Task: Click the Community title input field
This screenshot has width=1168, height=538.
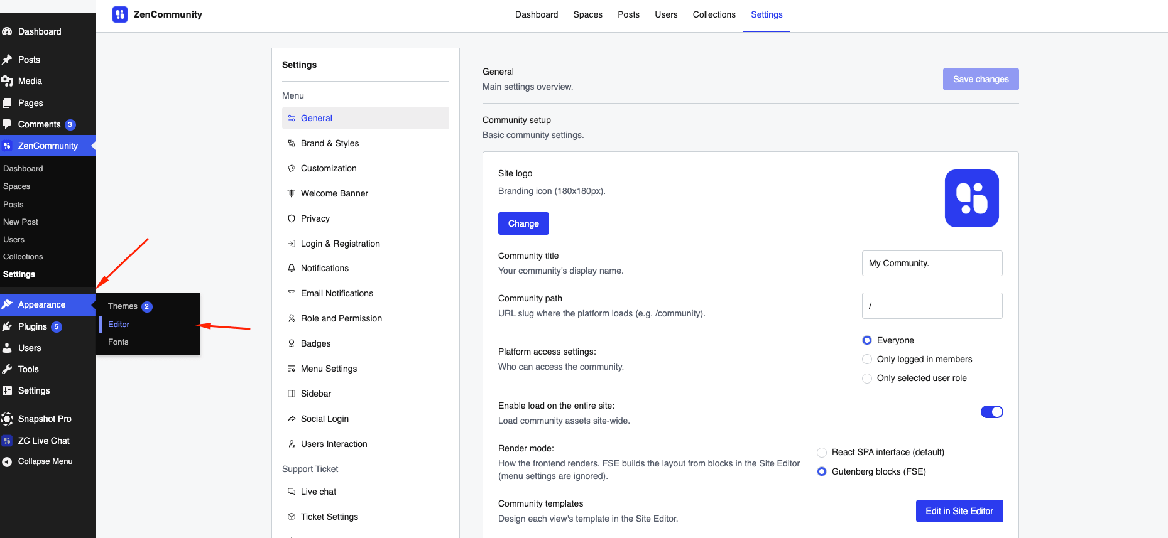Action: tap(932, 263)
